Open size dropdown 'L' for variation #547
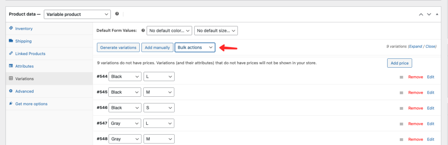This screenshot has width=448, height=145. tap(159, 123)
